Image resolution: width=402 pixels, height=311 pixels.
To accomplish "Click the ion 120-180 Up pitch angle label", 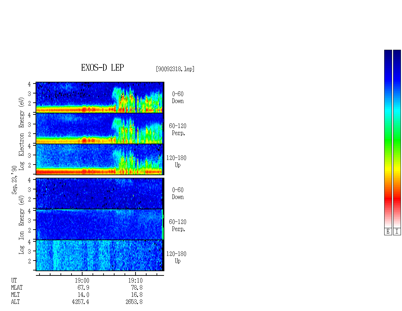I will 176,257.
